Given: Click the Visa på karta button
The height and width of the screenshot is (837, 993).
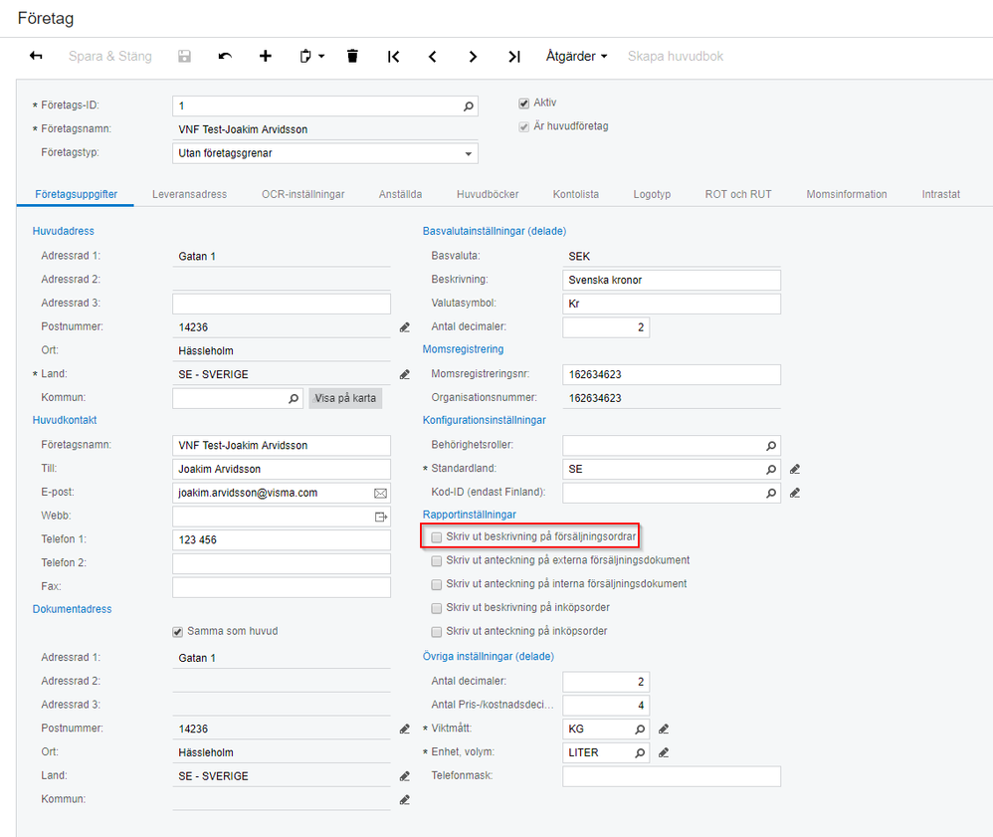Looking at the screenshot, I should 345,398.
